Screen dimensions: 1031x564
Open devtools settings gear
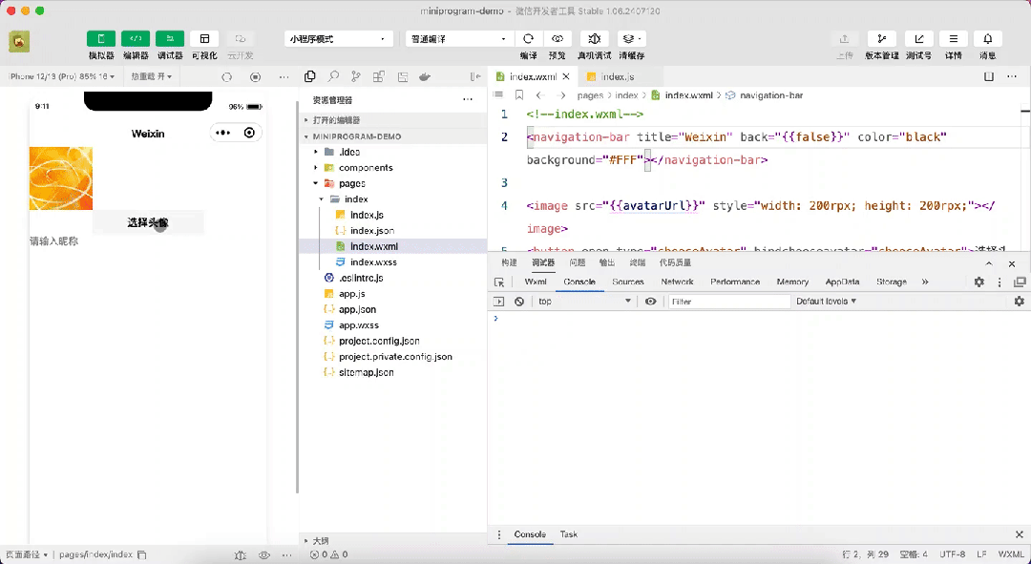click(x=979, y=282)
